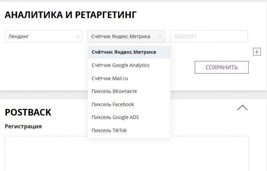267x171 pixels.
Task: Click the up arrow in the counter type selector
Action: pyautogui.click(x=160, y=36)
